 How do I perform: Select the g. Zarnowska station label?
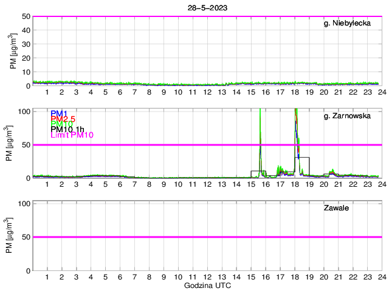pos(347,116)
